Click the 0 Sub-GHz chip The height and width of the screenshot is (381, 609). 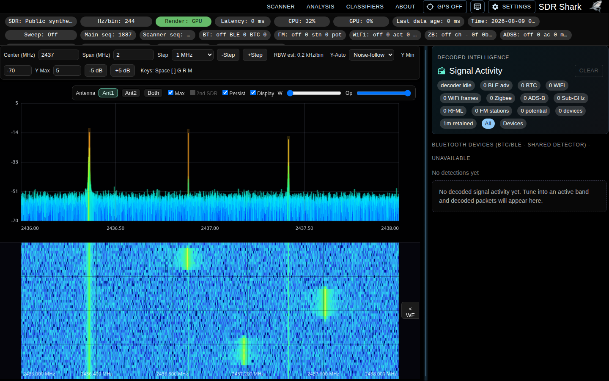[x=571, y=98]
